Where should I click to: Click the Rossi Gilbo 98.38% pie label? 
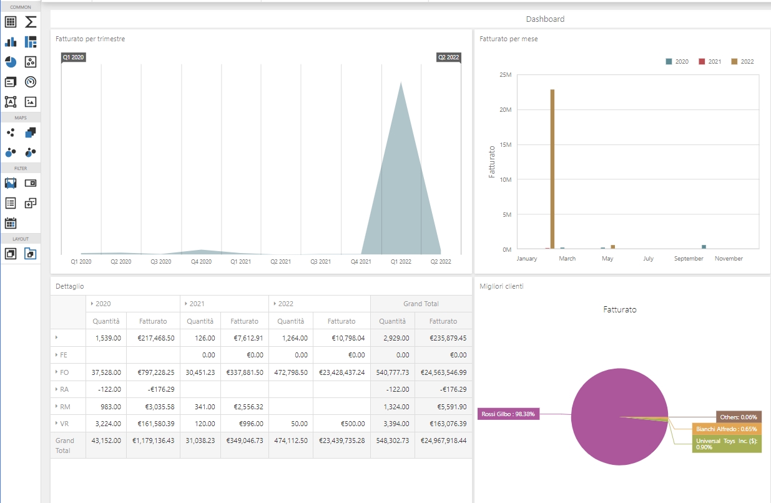(x=507, y=414)
